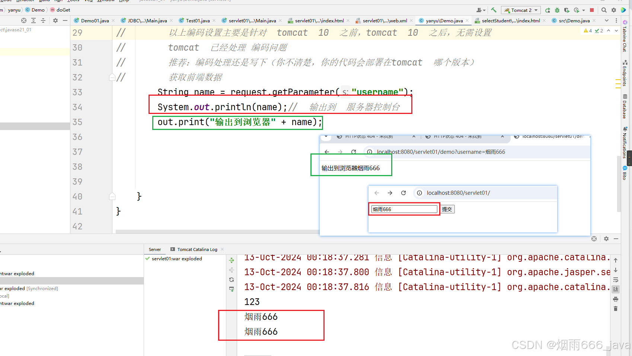
Task: Click the Build Project hammer icon
Action: [x=494, y=10]
